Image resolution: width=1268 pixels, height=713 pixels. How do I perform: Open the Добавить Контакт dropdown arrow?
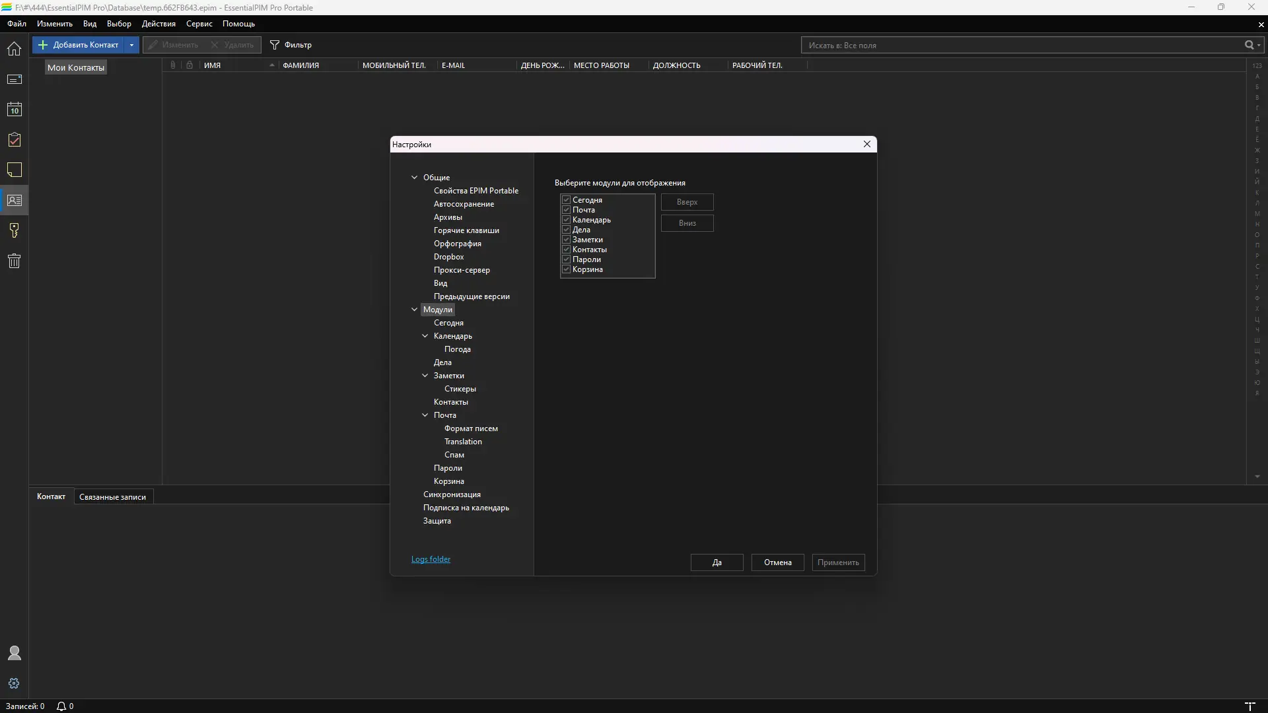pos(131,45)
